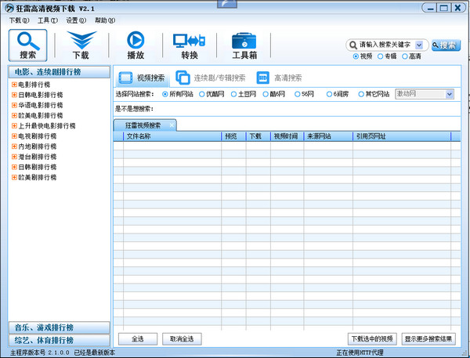The image size is (470, 358).
Task: Click the 全选 button
Action: [x=138, y=339]
